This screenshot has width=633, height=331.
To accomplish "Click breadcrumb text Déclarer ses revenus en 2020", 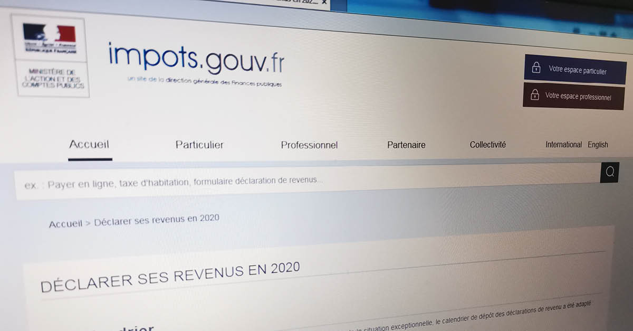I will [x=157, y=220].
